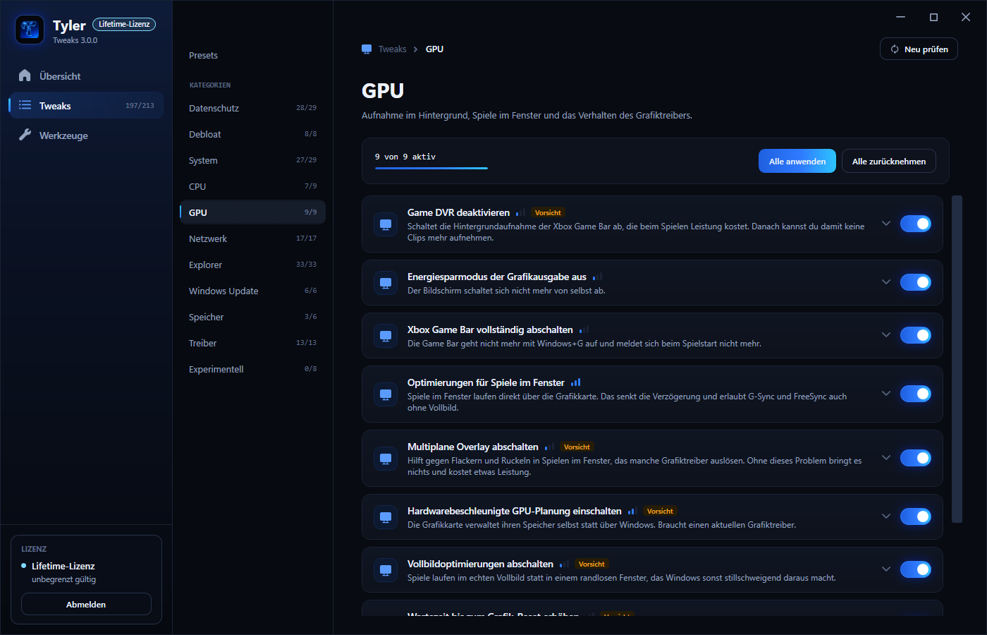Click the Übersicht home icon

(25, 75)
